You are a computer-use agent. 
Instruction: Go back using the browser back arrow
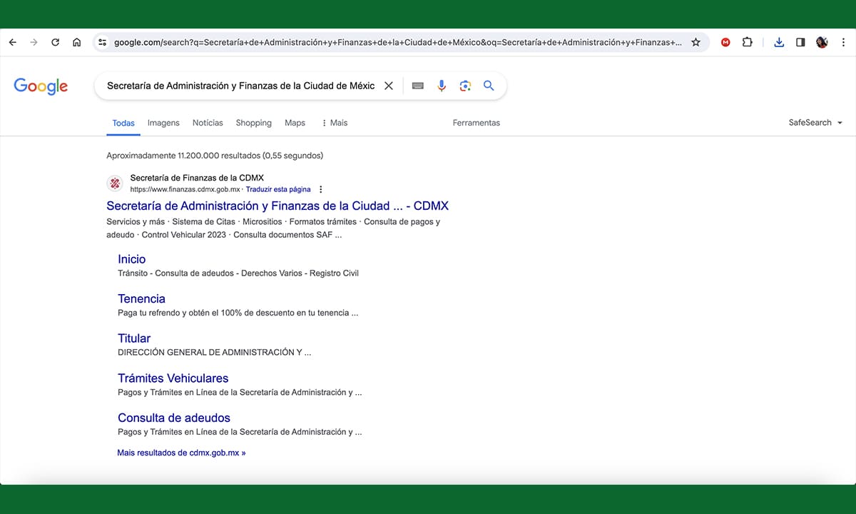tap(12, 42)
